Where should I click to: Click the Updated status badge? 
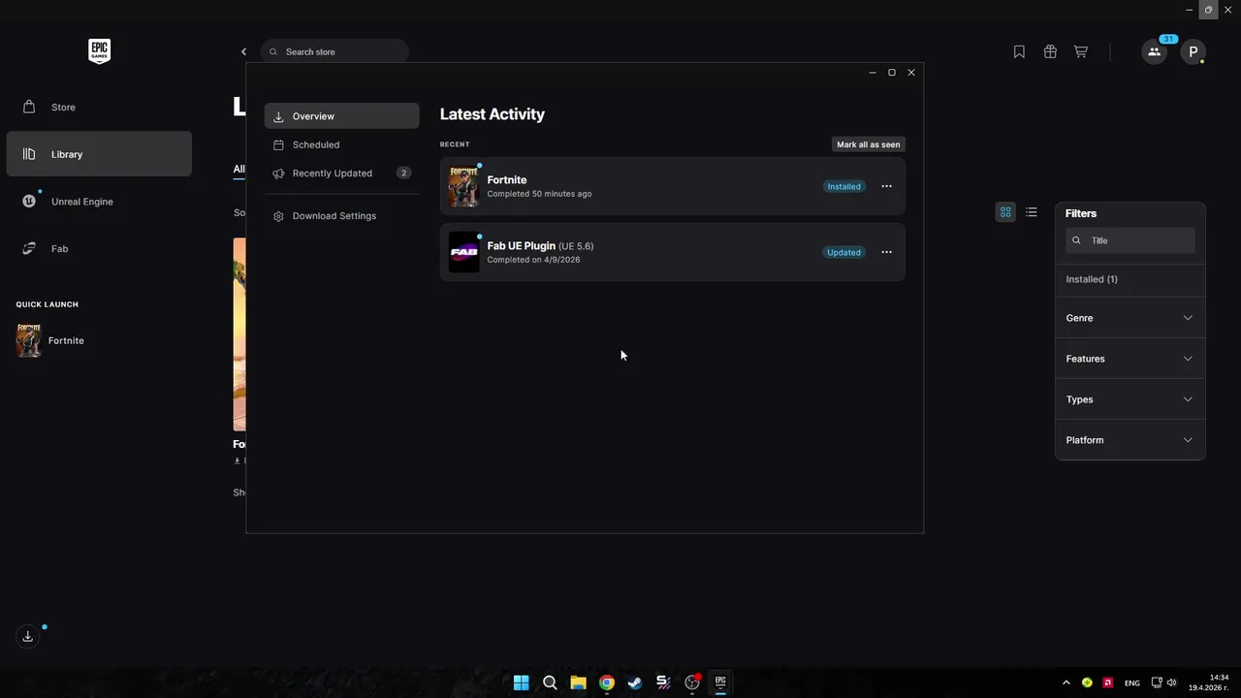pyautogui.click(x=843, y=252)
